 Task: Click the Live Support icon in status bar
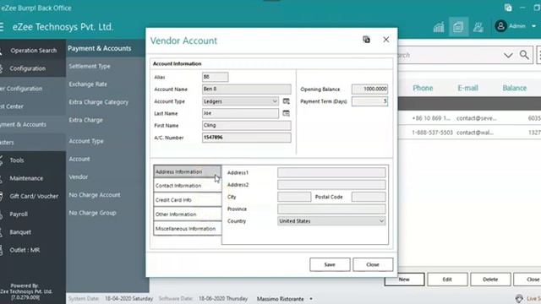point(519,298)
